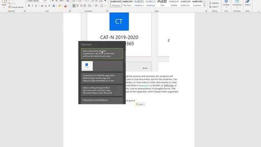This screenshot has height=147, width=261.
Task: Open line and paragraph spacing menu
Action: [x=90, y=6]
